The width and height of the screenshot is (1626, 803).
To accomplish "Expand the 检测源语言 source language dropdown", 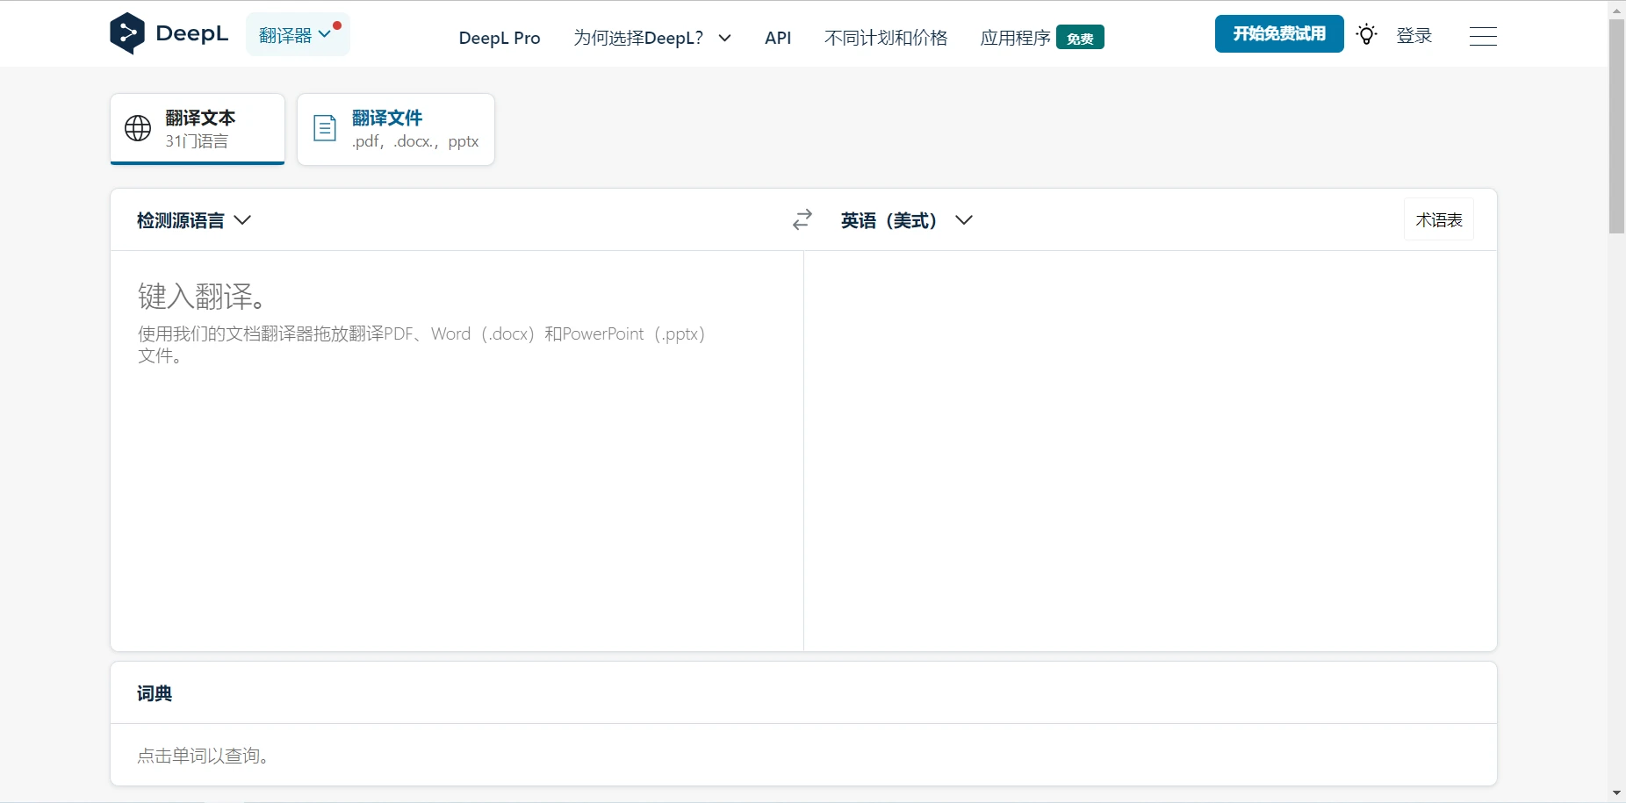I will point(194,220).
